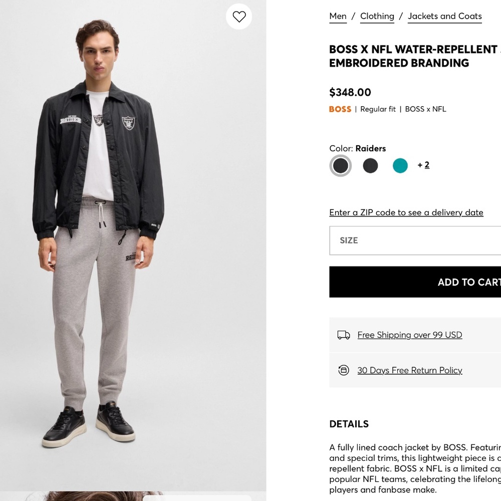
Task: Navigate to the Clothing breadcrumb
Action: 377,16
